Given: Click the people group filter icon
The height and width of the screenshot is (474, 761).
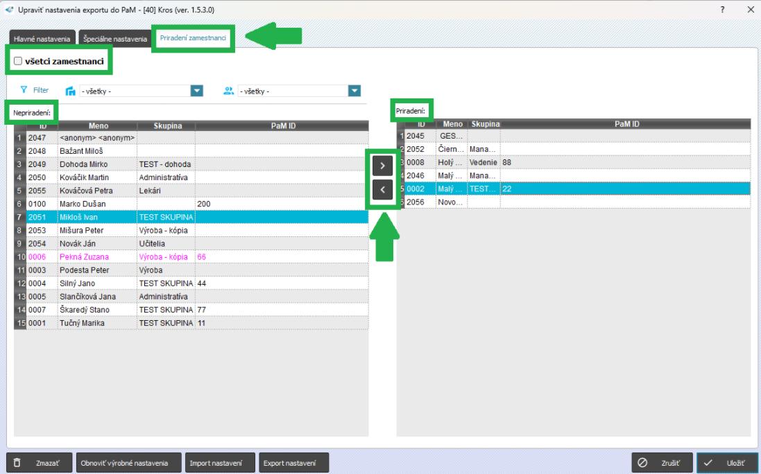Looking at the screenshot, I should (x=228, y=91).
